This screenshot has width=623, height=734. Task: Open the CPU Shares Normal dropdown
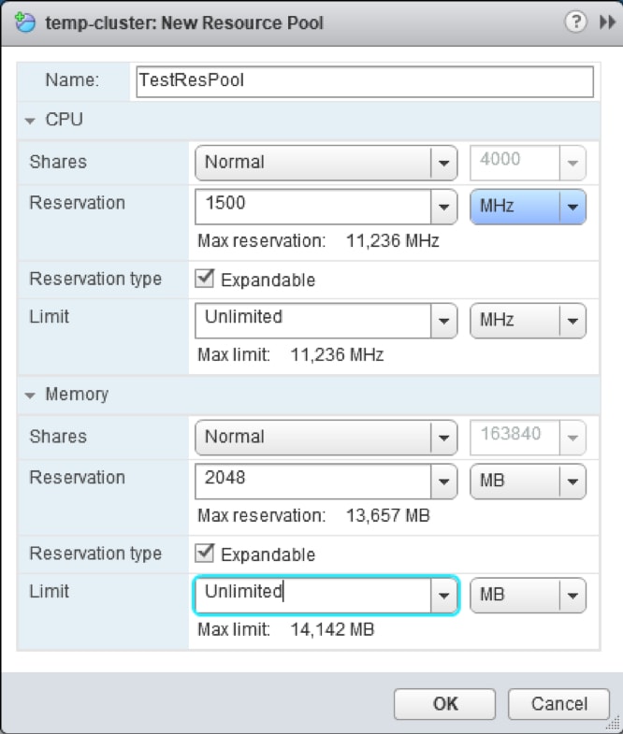(x=443, y=163)
